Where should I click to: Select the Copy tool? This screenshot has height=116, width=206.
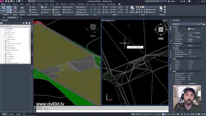click(x=105, y=10)
